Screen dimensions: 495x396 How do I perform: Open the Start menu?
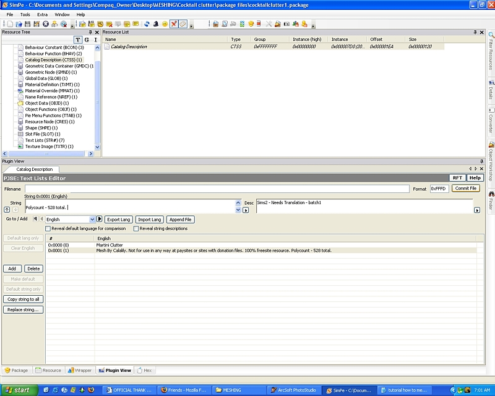point(19,390)
